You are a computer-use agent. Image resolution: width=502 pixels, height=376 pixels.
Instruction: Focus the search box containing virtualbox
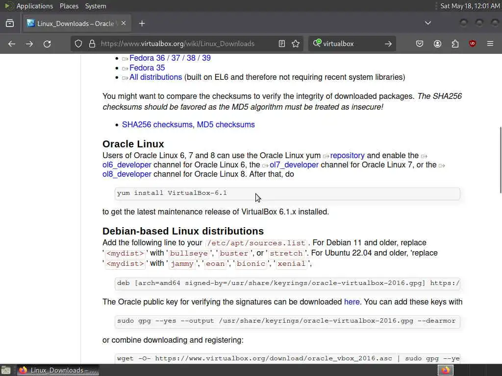pos(352,44)
